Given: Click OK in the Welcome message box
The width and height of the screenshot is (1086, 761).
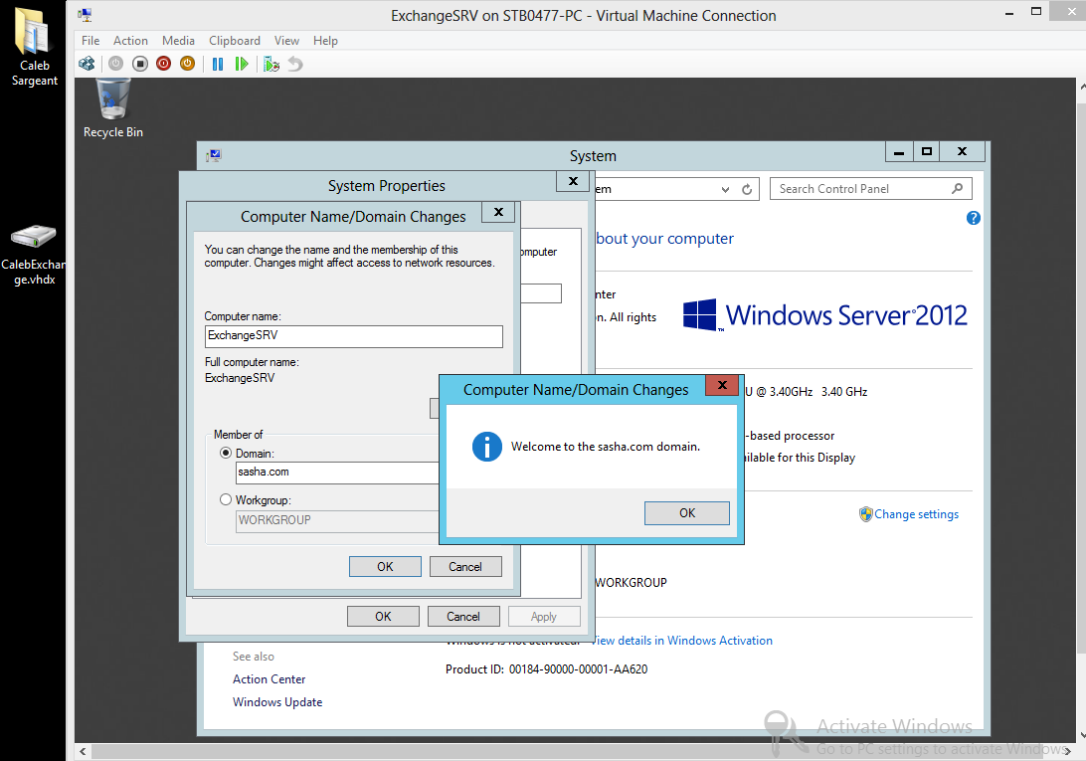Looking at the screenshot, I should click(x=687, y=513).
